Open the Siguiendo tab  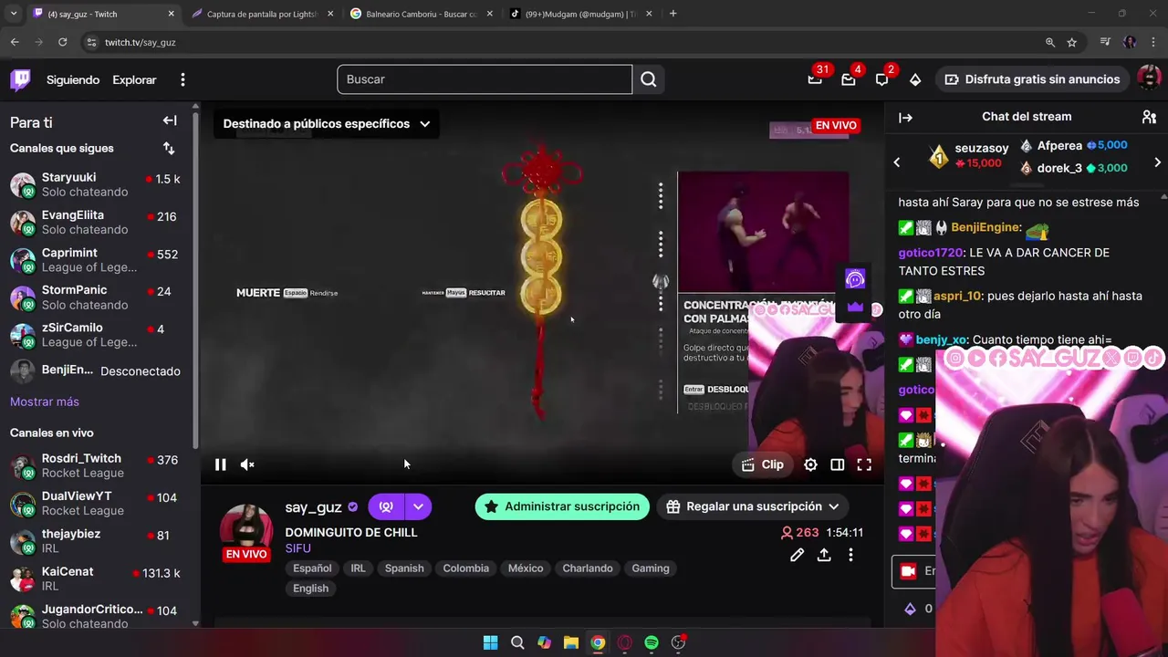73,79
